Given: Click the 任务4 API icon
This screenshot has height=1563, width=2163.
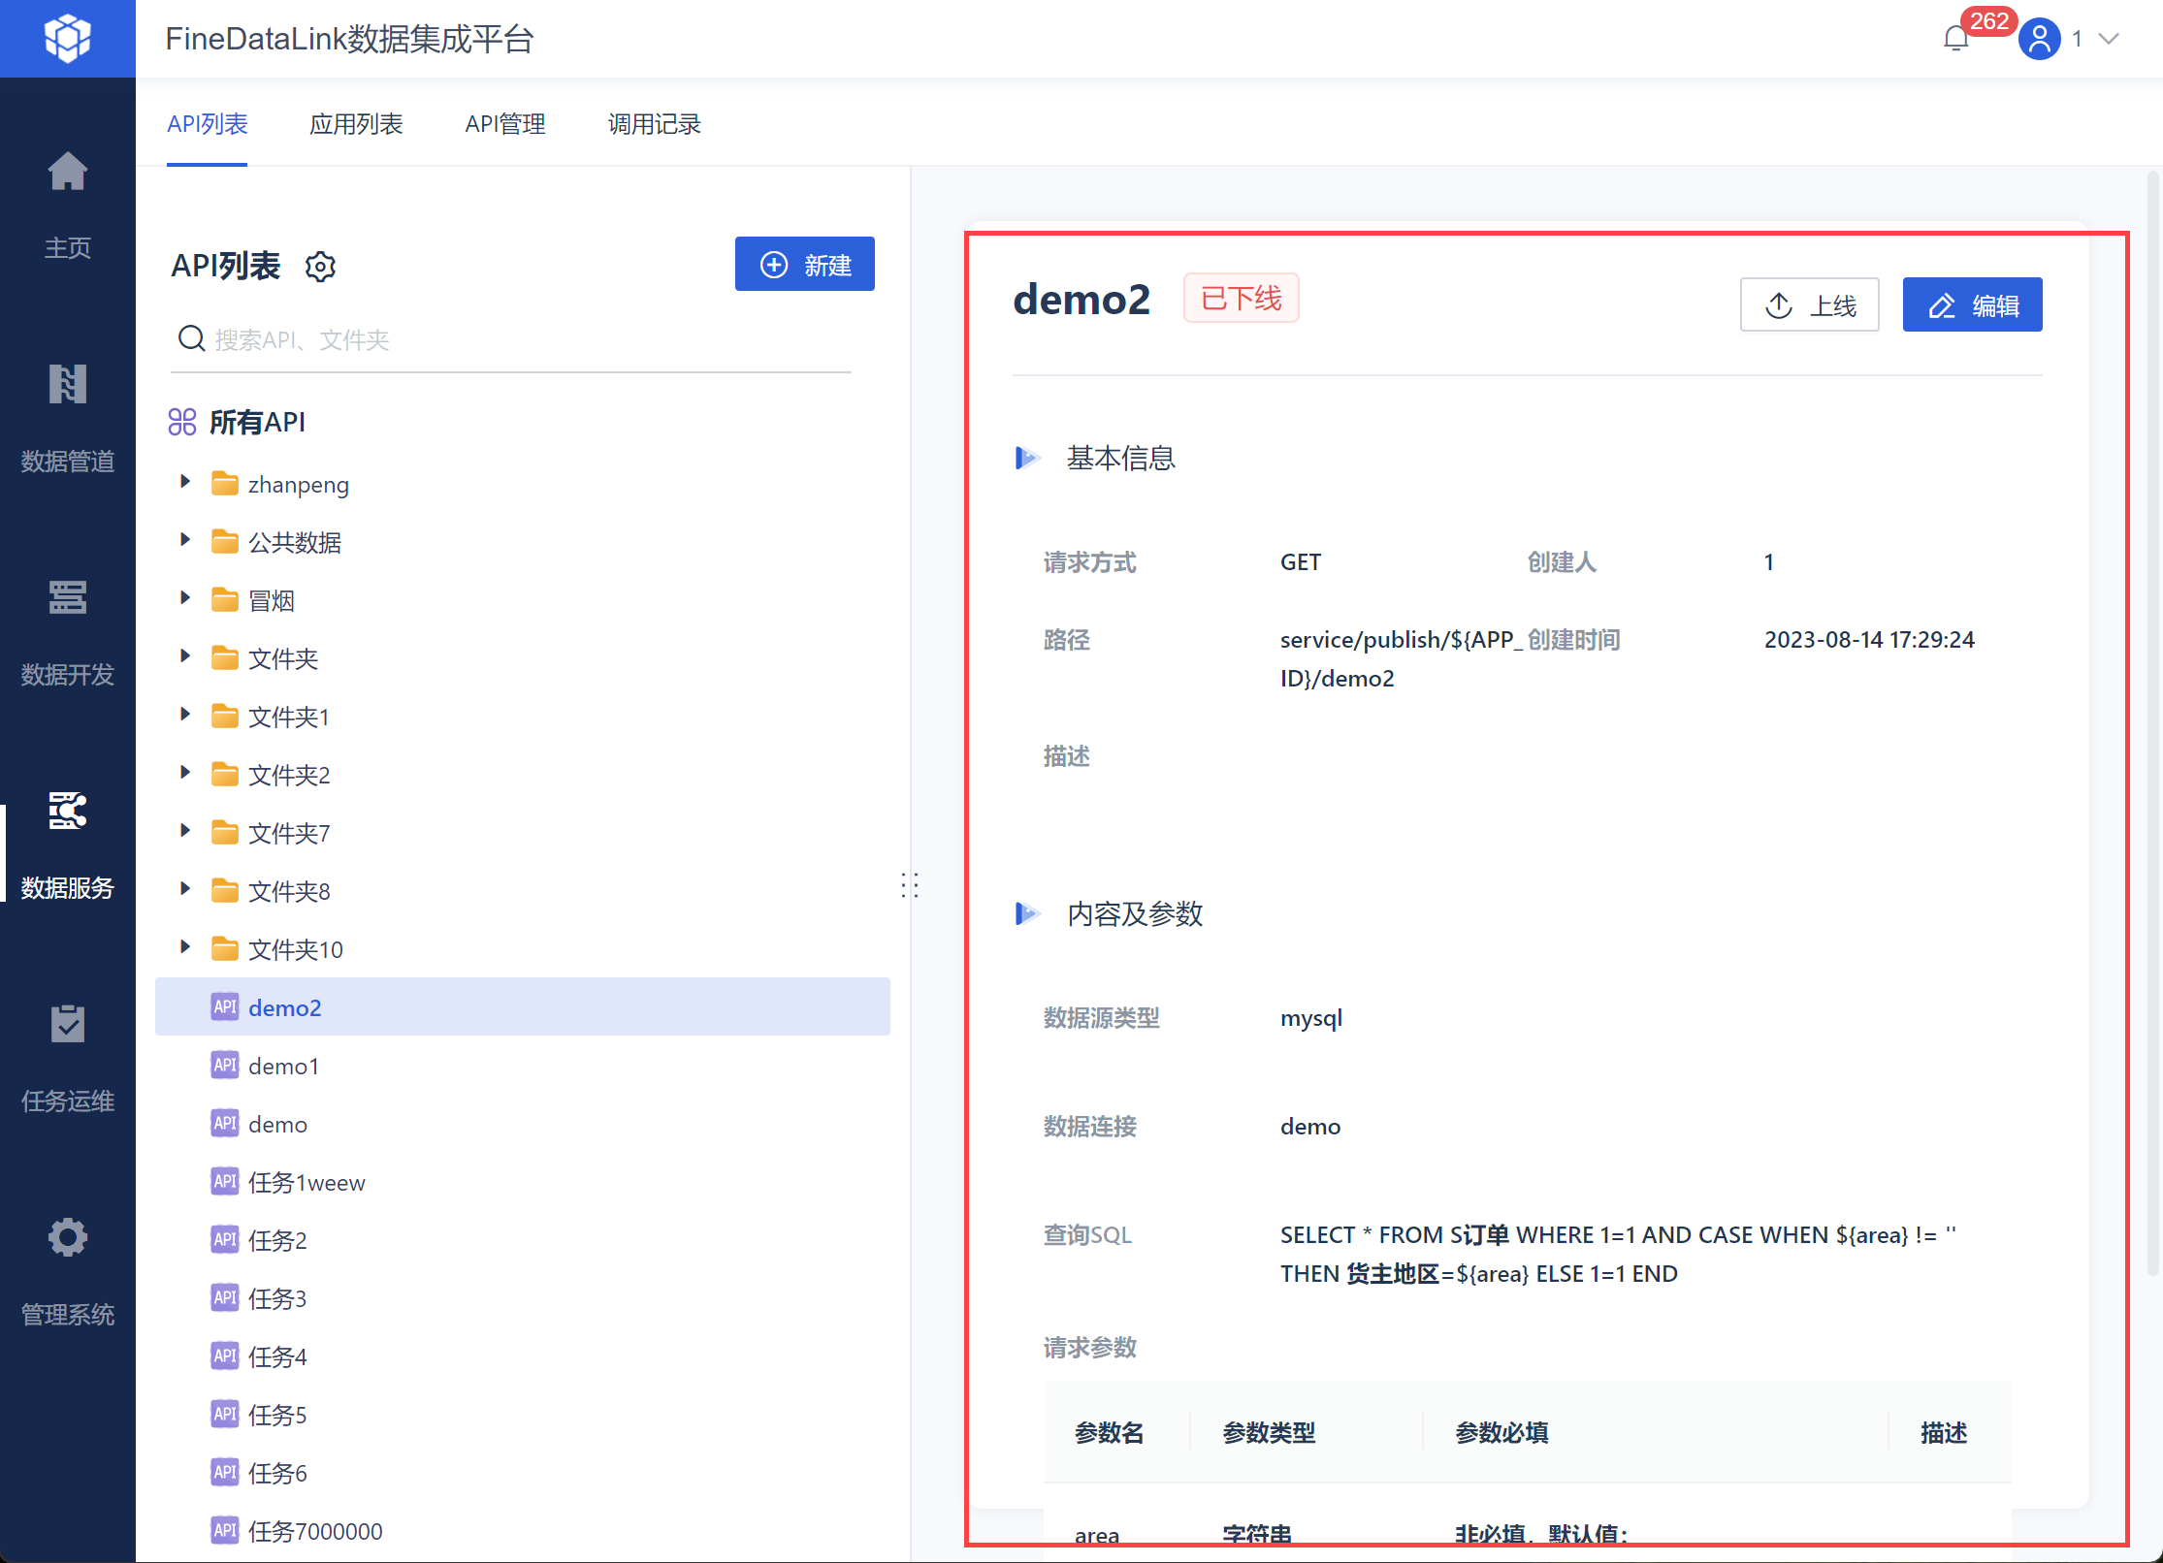Looking at the screenshot, I should [225, 1356].
